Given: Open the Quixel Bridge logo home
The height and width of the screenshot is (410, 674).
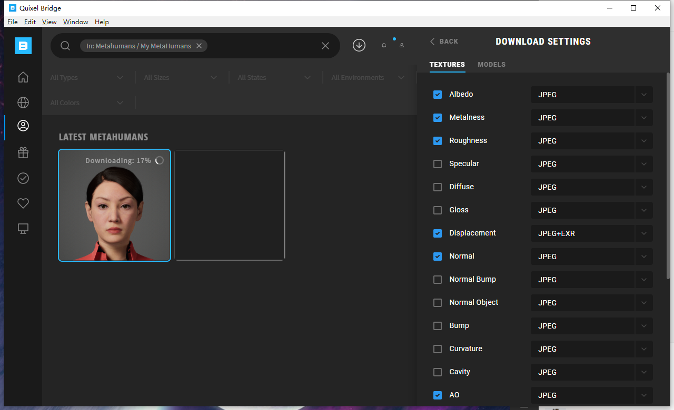Looking at the screenshot, I should (23, 46).
